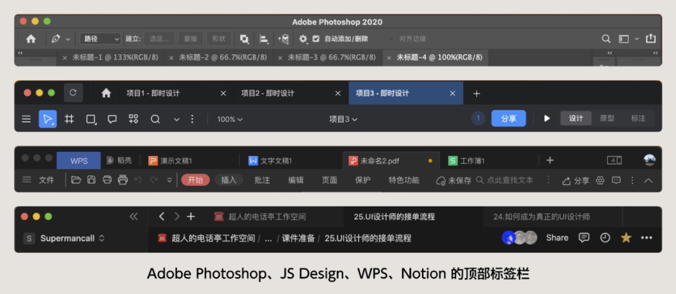676x294 pixels.
Task: Click the WPS home tab
Action: (x=79, y=161)
